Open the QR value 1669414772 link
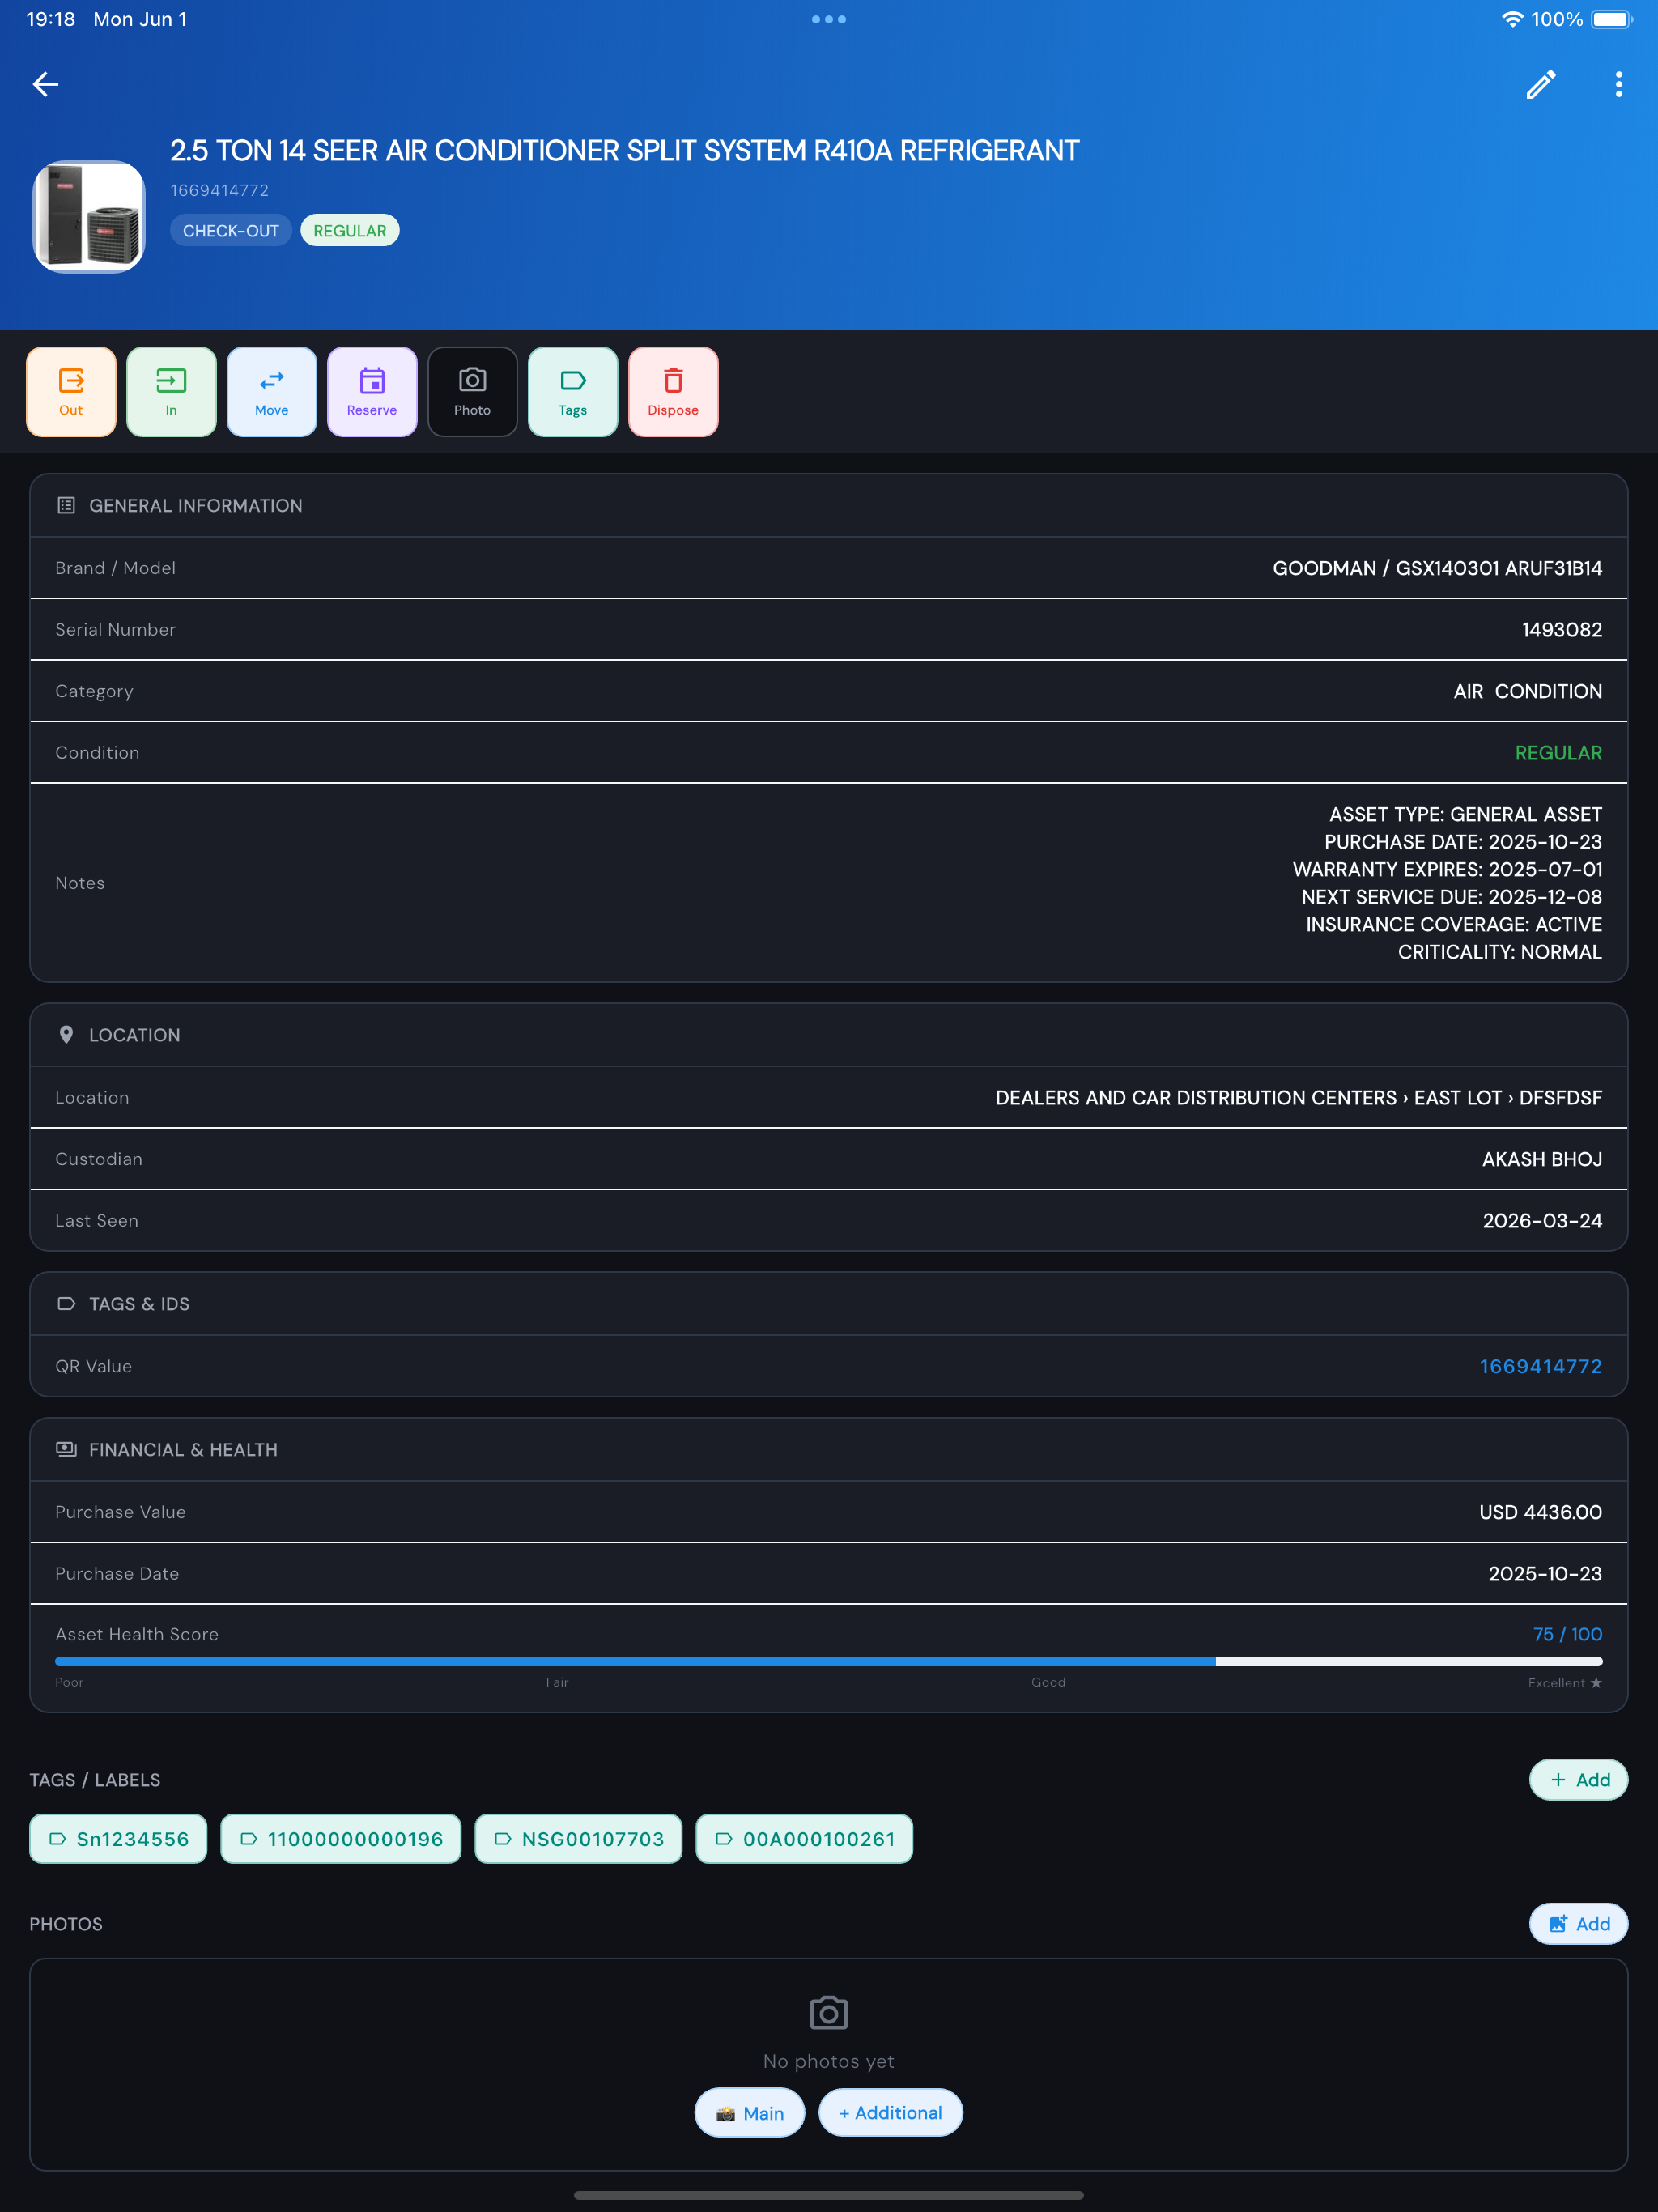 (x=1540, y=1366)
